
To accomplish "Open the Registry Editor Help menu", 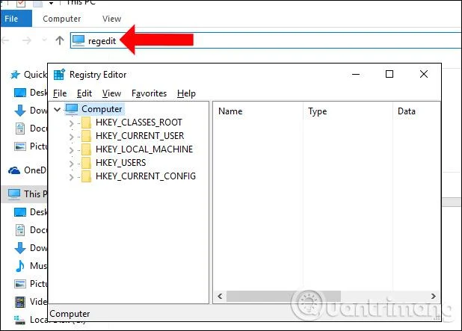I will [186, 93].
